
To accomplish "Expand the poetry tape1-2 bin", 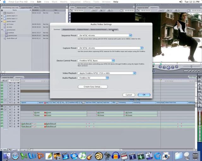I will click(2, 19).
